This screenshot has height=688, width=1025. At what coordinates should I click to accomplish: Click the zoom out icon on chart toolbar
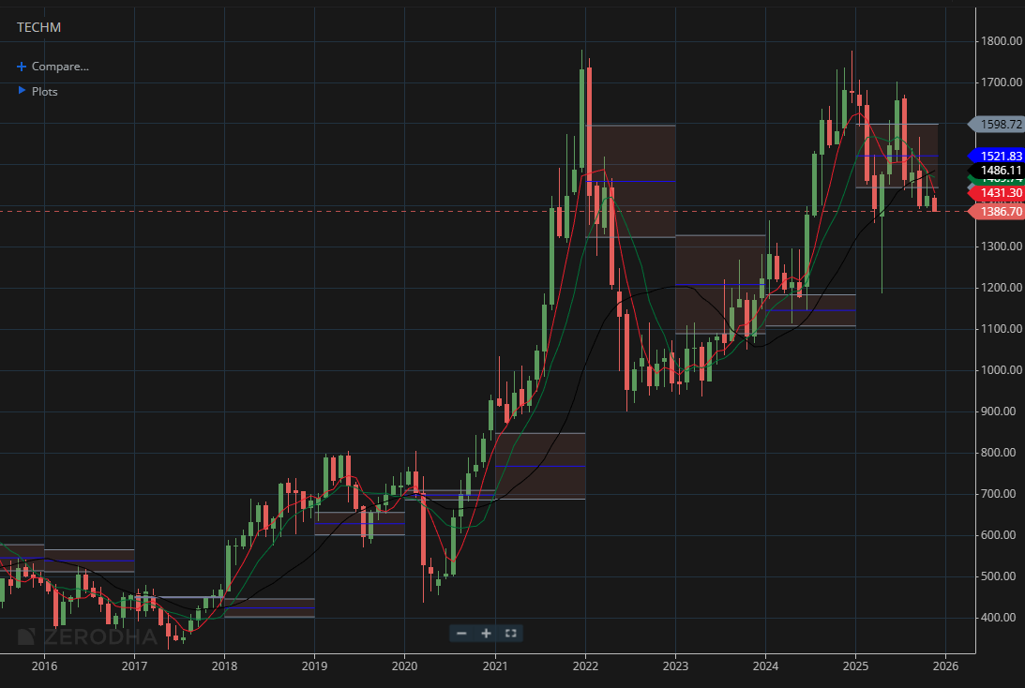coord(461,634)
